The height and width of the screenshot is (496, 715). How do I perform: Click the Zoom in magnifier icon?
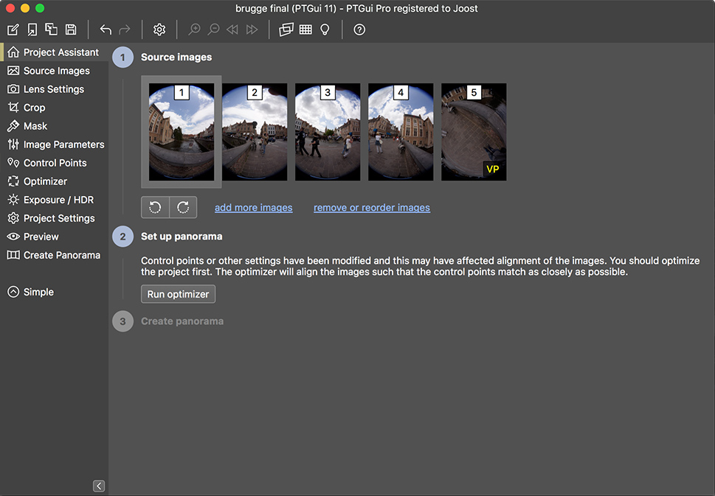[195, 29]
